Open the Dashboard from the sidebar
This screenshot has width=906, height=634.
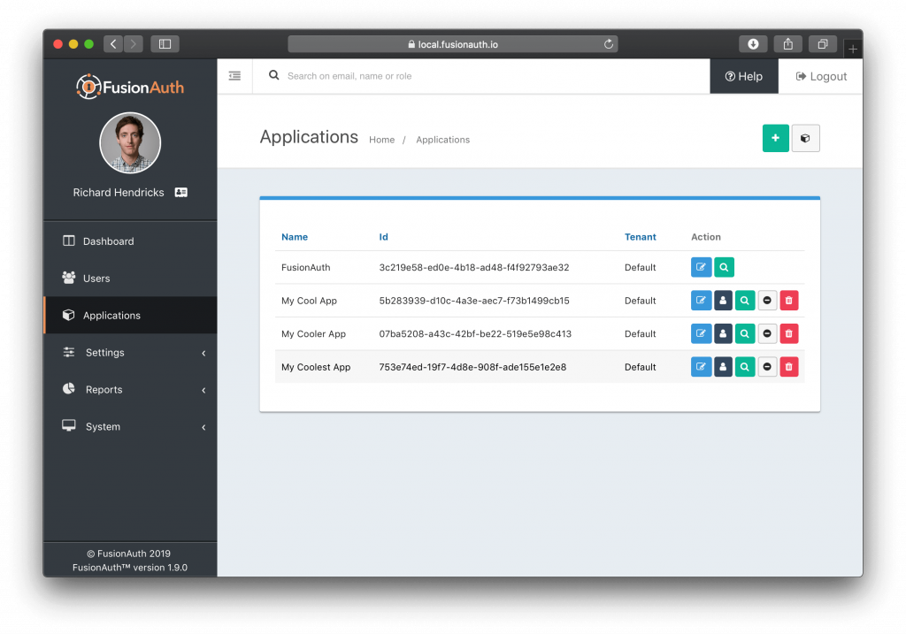[109, 241]
